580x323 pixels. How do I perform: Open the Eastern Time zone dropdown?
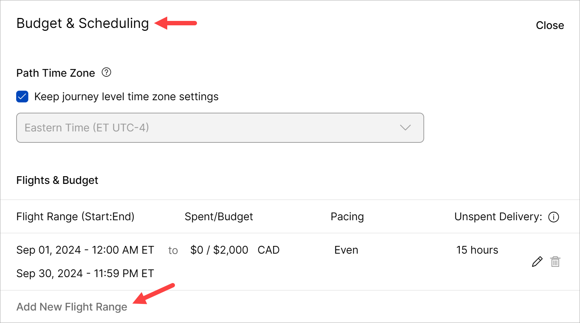220,128
